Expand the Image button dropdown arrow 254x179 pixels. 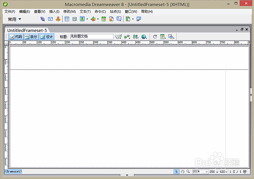(87, 19)
